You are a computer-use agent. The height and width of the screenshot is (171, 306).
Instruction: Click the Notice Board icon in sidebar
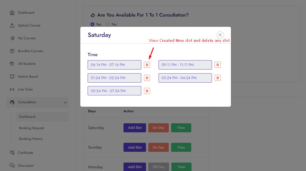pos(12,76)
